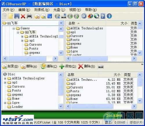Open the 编辑(E) menu
Viewport: 145px width, 126px height.
pos(24,10)
